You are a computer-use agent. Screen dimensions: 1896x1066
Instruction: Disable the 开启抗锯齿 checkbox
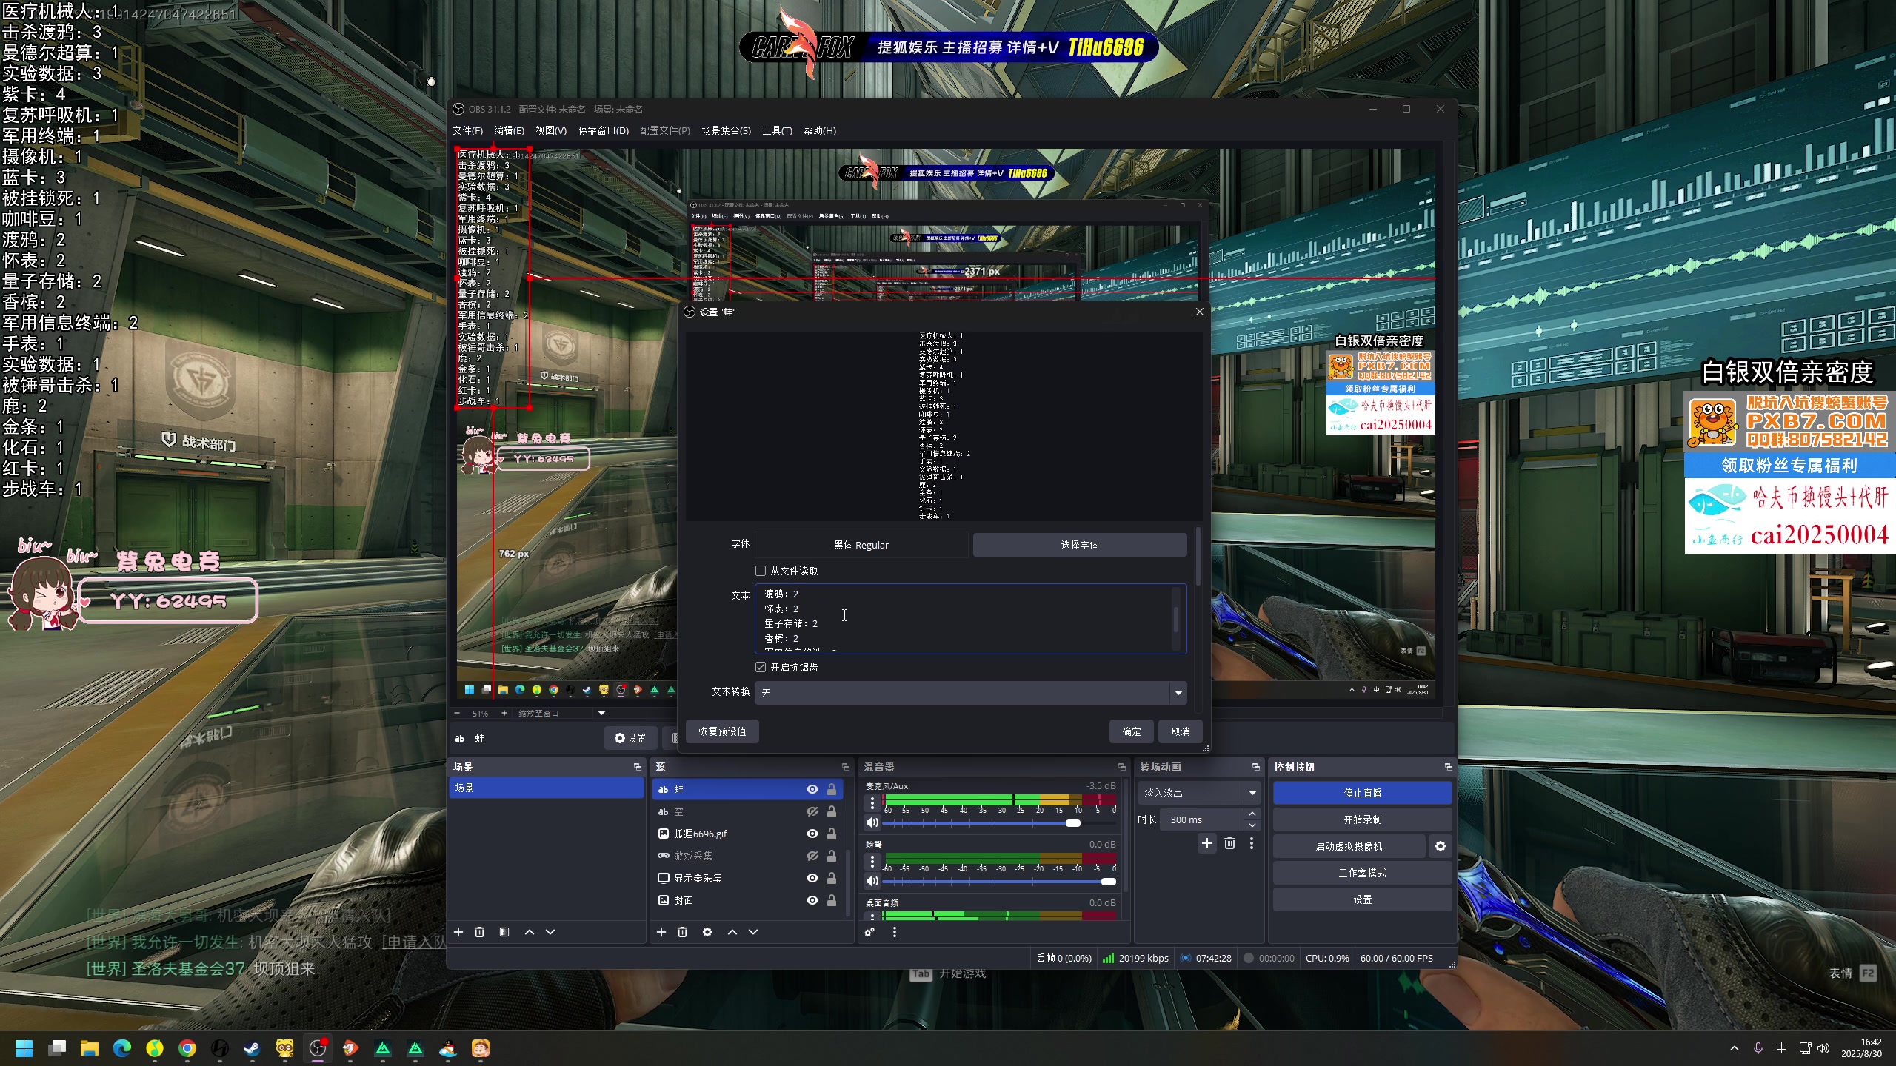click(x=761, y=667)
